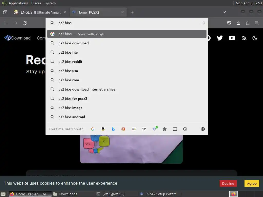Decline website cookies
This screenshot has width=263, height=197.
228,183
